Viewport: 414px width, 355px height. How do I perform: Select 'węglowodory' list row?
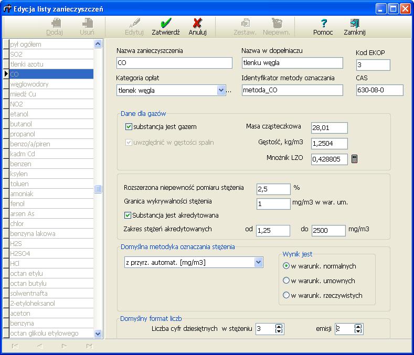point(51,84)
